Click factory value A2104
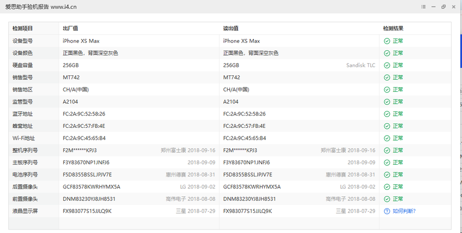Screen dimensions: 462x233 coord(70,102)
